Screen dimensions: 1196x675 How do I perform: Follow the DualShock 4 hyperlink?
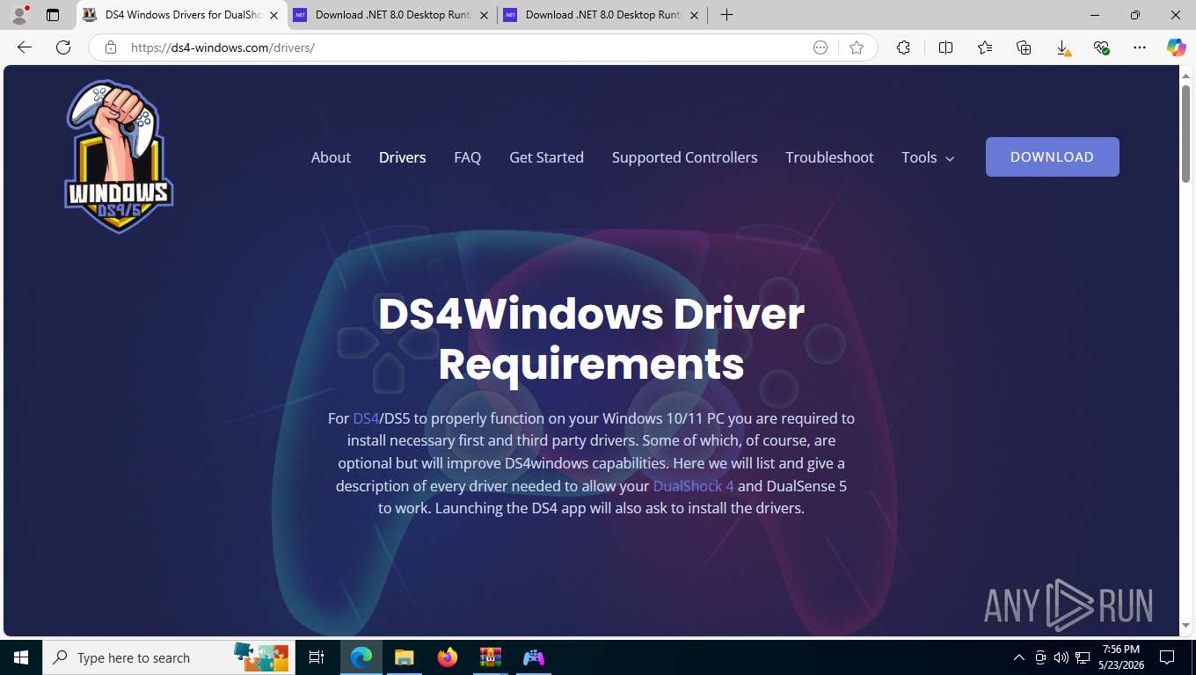[693, 486]
